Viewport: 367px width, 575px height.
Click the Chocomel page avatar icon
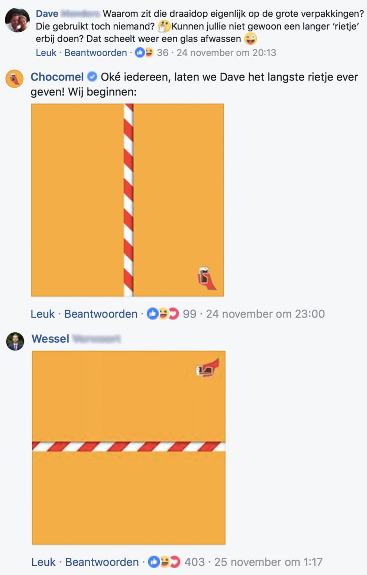[x=15, y=79]
